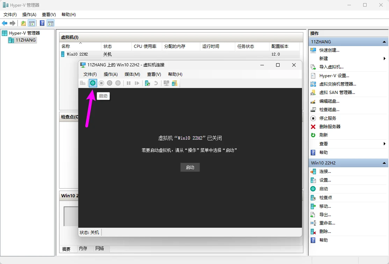
Task: Open 媒体(M) menu in VM connection window
Action: tap(132, 74)
